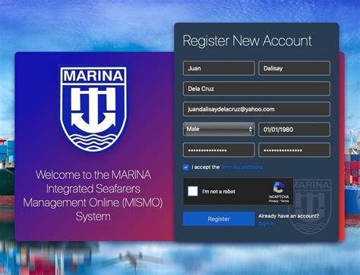The height and width of the screenshot is (275, 360).
Task: Click the first password field
Action: tap(219, 150)
